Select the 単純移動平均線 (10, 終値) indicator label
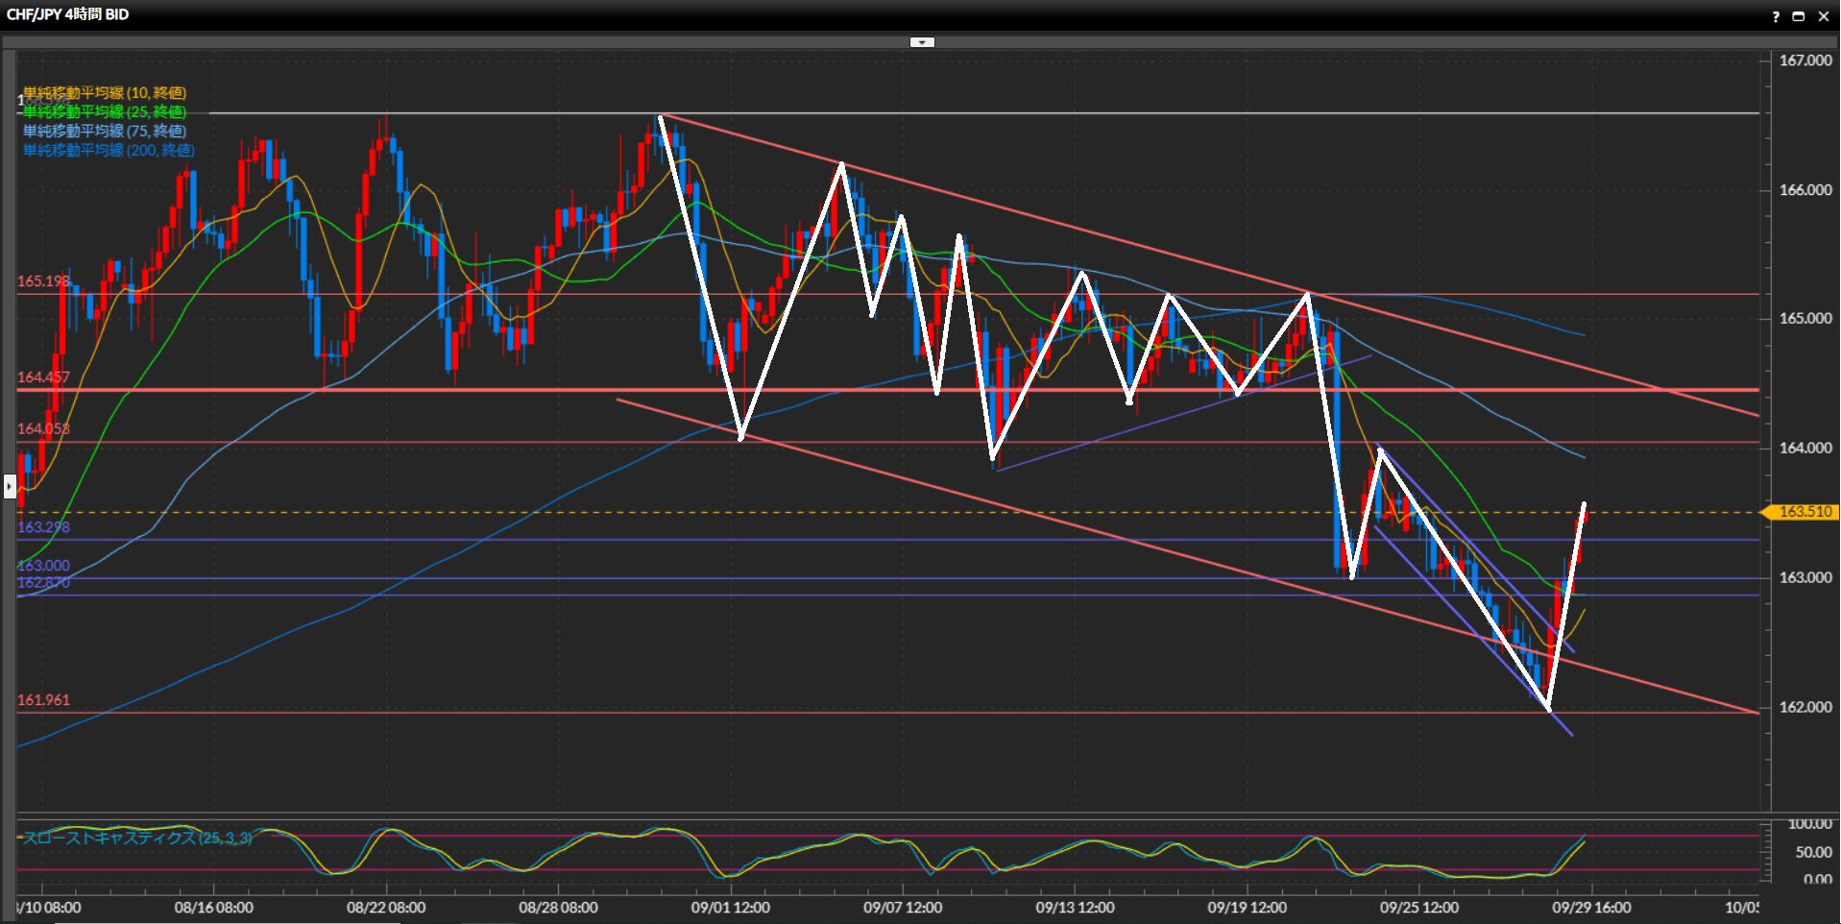Image resolution: width=1841 pixels, height=924 pixels. click(x=105, y=93)
